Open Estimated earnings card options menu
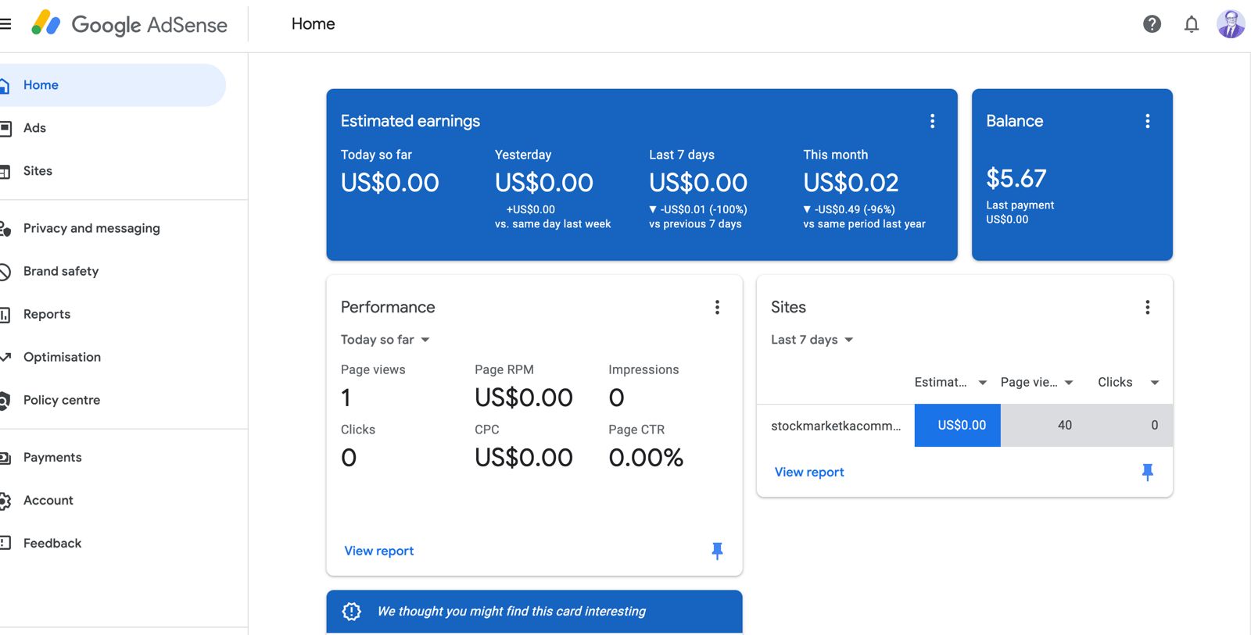 tap(932, 121)
